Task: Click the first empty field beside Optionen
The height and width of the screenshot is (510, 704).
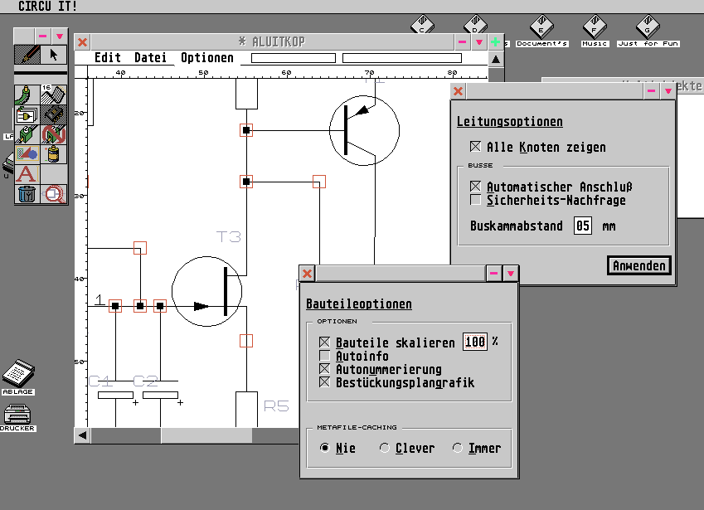Action: (294, 58)
